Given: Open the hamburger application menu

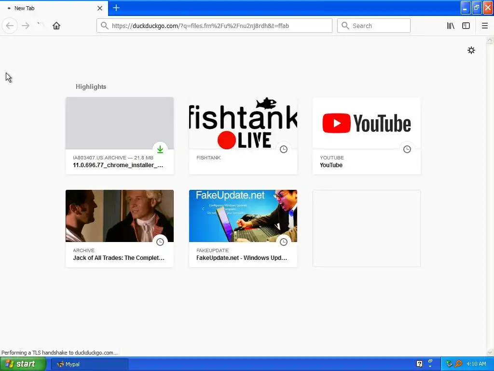Looking at the screenshot, I should (x=484, y=26).
